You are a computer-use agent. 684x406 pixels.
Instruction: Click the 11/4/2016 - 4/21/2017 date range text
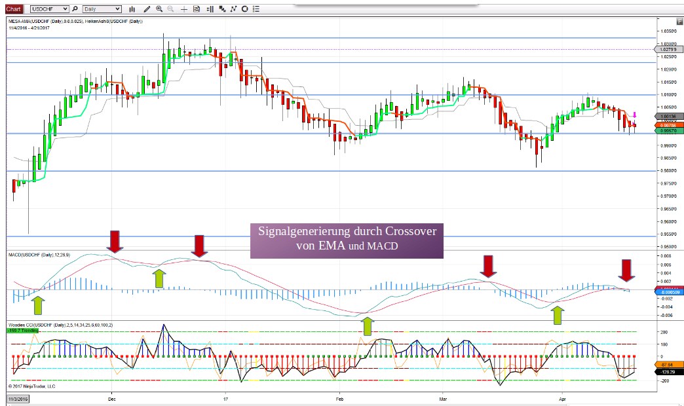(x=29, y=28)
